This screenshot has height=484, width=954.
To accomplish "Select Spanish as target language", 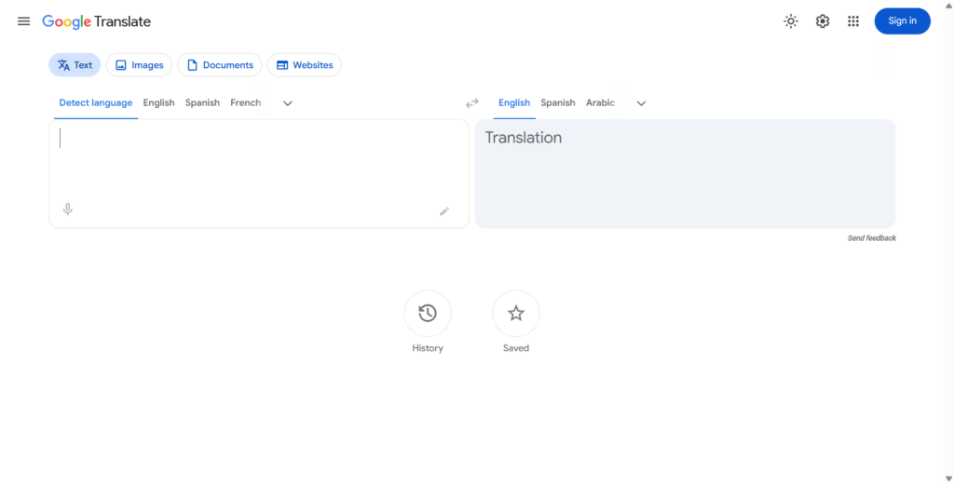I will (557, 102).
